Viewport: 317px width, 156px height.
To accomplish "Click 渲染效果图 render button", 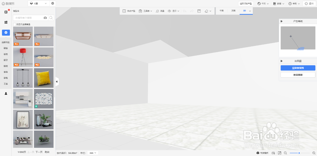I will (x=298, y=68).
